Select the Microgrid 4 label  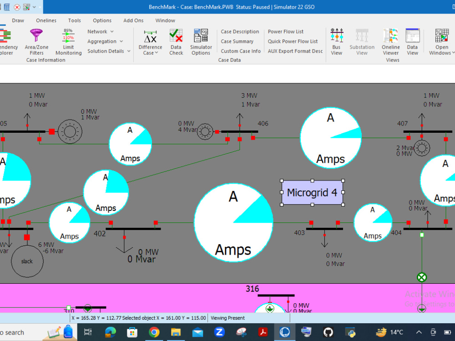click(312, 193)
